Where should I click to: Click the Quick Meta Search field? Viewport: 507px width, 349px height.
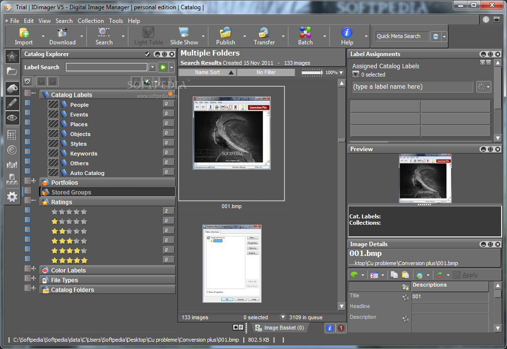coord(402,37)
